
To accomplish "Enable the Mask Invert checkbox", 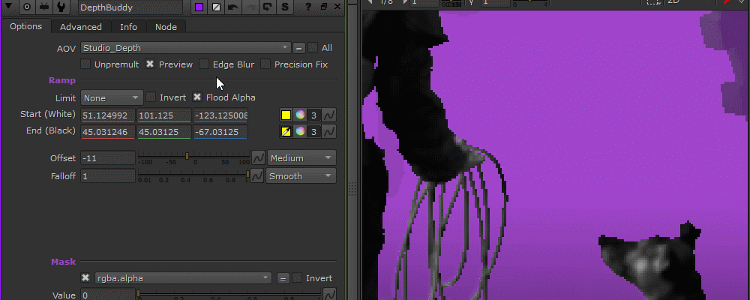I will [297, 278].
